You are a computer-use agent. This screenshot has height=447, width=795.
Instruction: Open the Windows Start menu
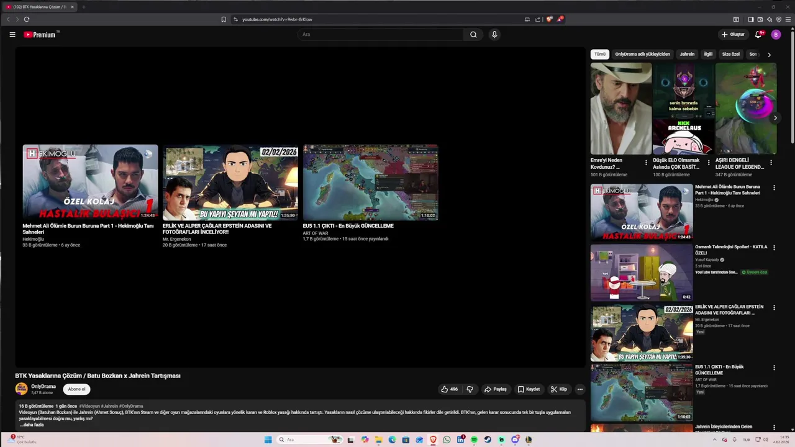tap(268, 440)
